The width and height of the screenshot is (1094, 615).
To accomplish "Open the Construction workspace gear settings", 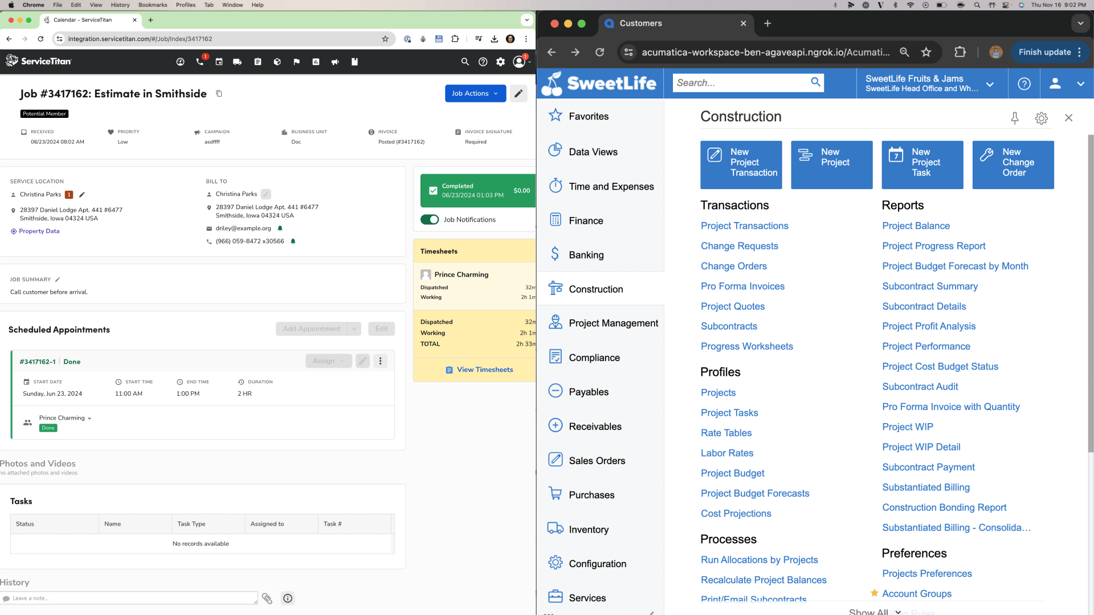I will [1042, 118].
